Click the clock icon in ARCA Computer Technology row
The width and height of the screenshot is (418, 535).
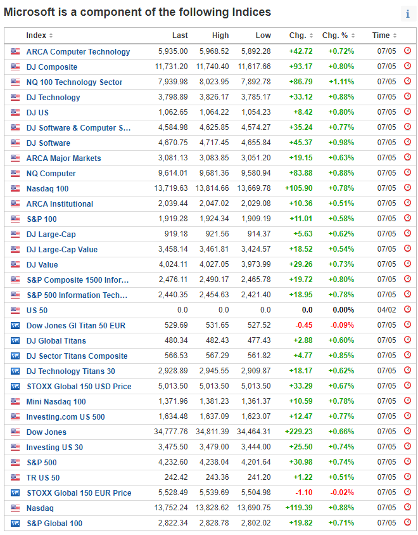(x=407, y=51)
